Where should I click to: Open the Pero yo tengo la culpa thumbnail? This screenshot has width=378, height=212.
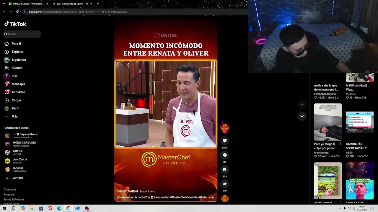tap(328, 122)
